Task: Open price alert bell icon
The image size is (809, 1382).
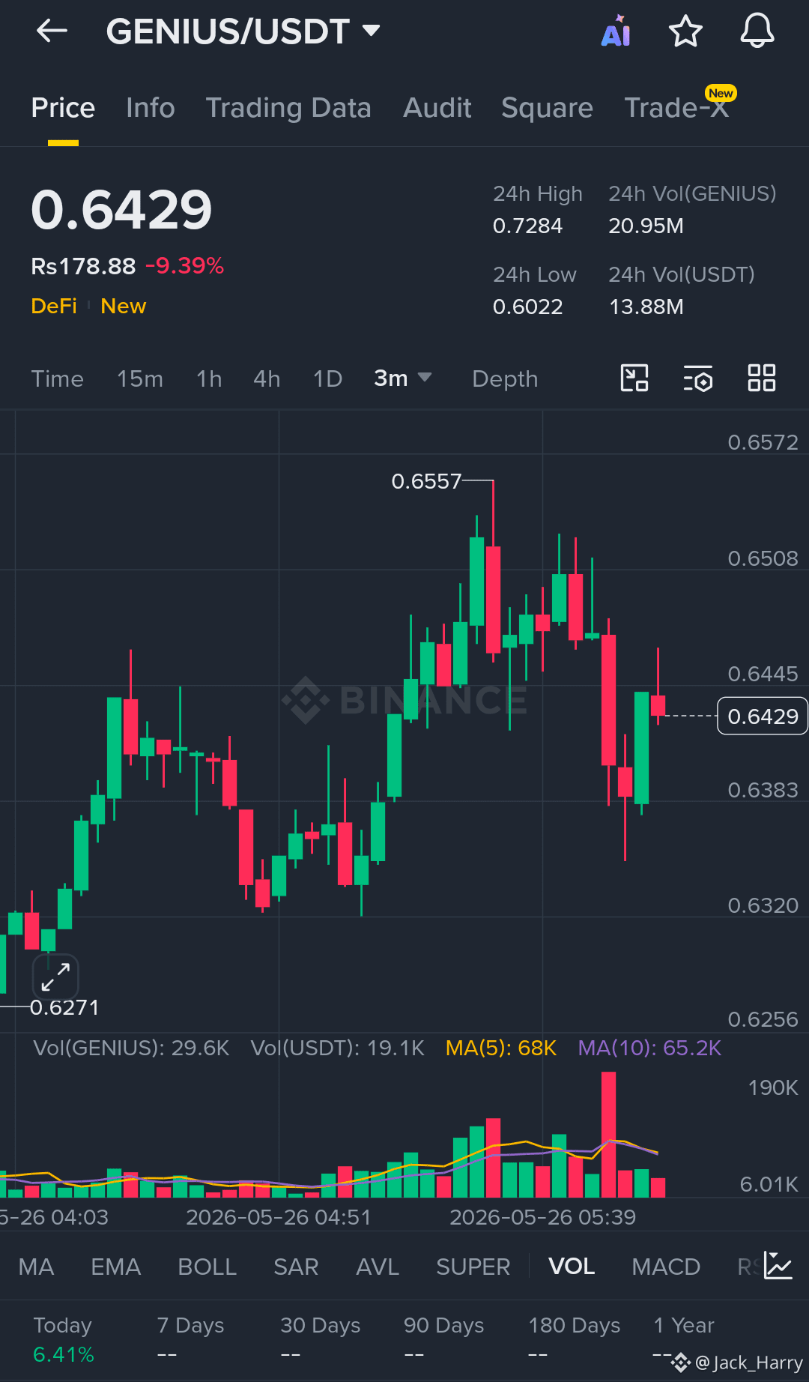Action: [757, 31]
